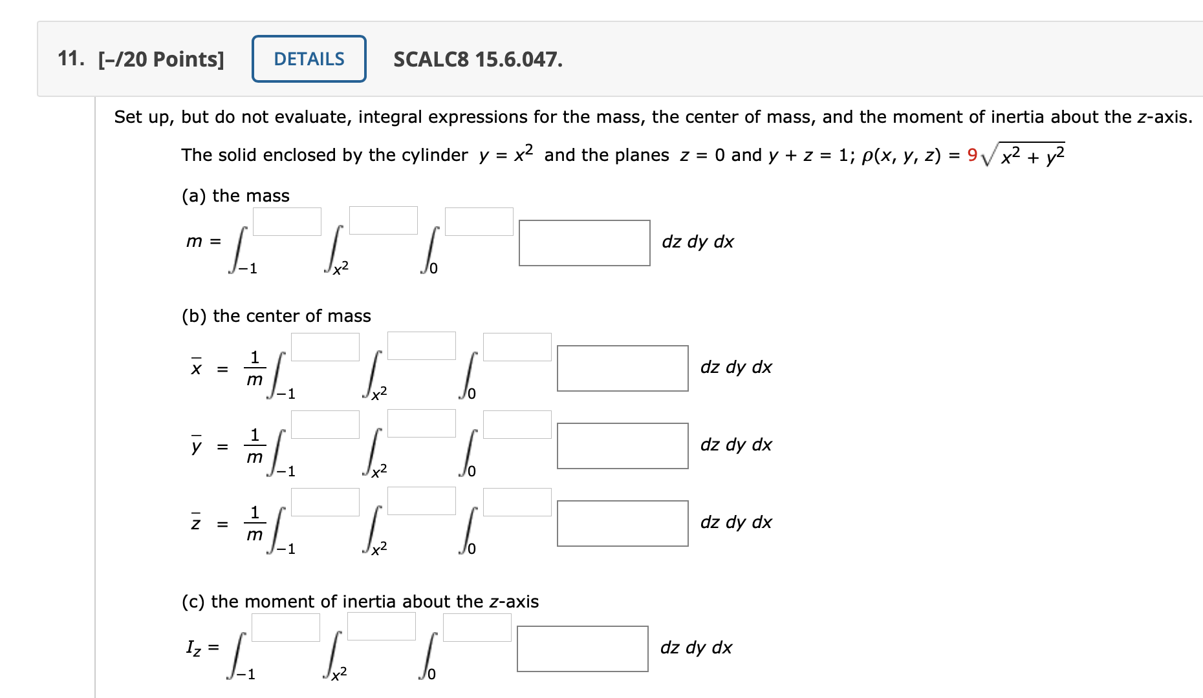Click the integrand box for the Iz expression

[x=582, y=648]
